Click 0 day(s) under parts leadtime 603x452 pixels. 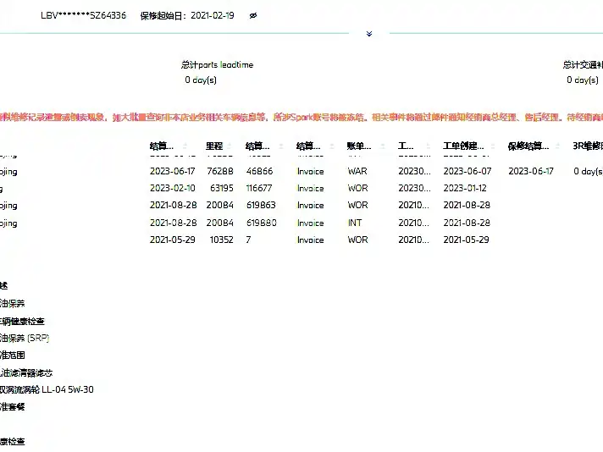click(x=201, y=80)
